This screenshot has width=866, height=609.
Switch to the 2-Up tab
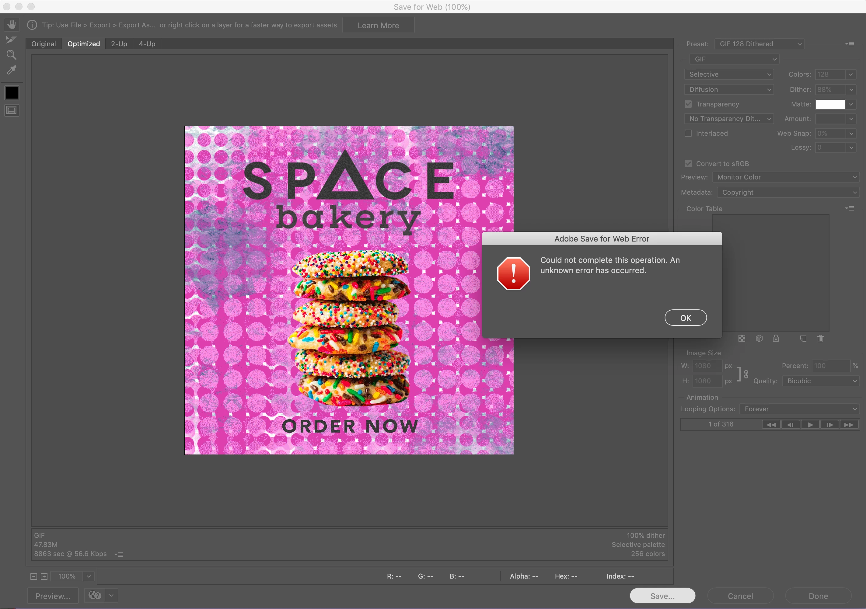[119, 44]
